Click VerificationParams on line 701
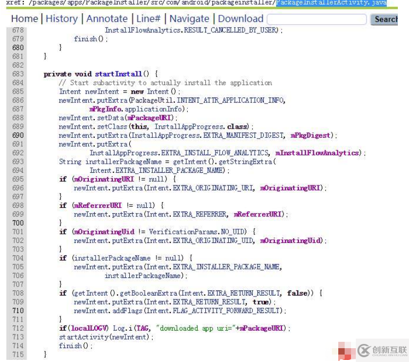Image resolution: width=409 pixels, height=362 pixels. [183, 232]
